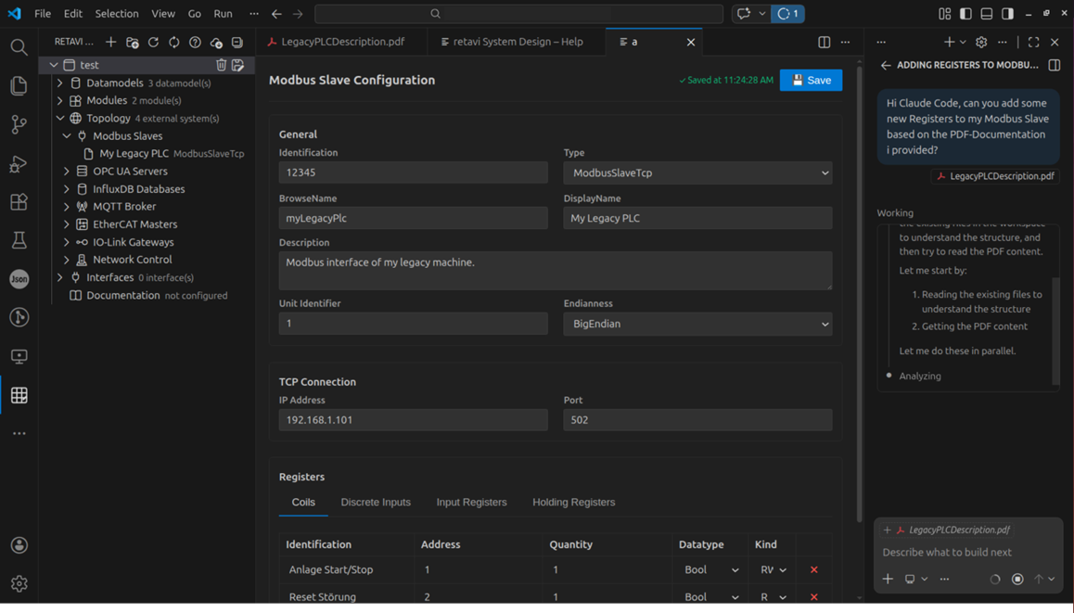Image resolution: width=1074 pixels, height=613 pixels.
Task: Expand the Datamodels tree node
Action: (x=59, y=83)
